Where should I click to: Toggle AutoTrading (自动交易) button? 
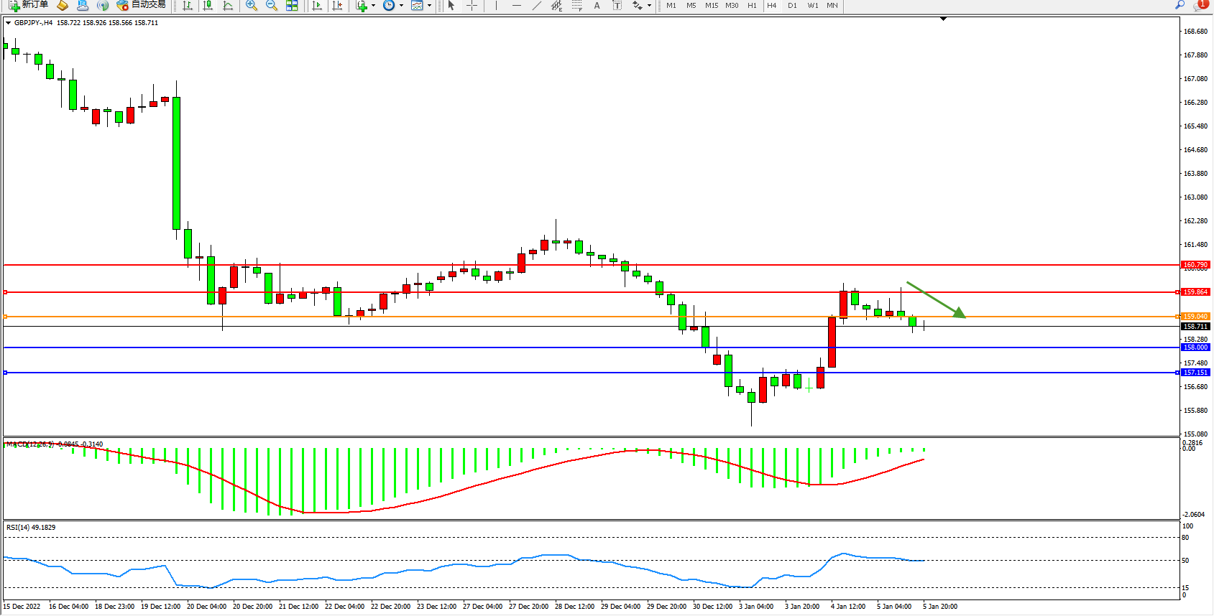142,5
